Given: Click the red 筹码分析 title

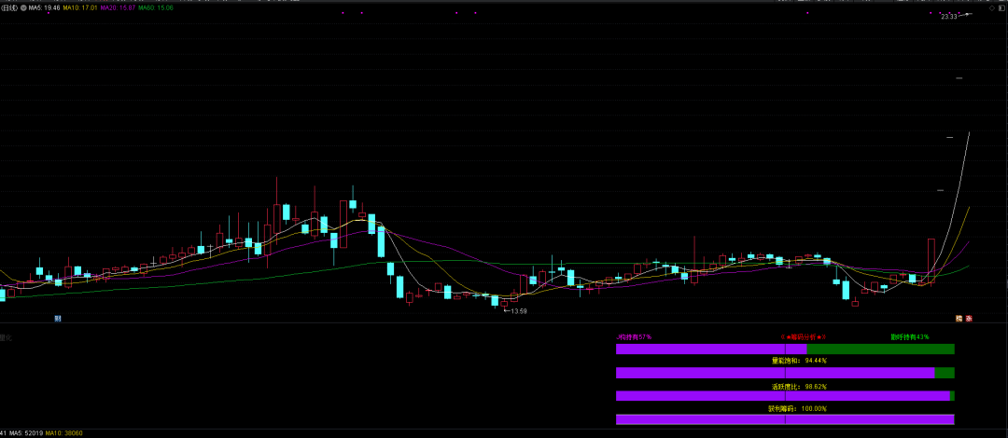Looking at the screenshot, I should point(804,336).
